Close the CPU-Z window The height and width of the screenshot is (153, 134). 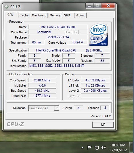pyautogui.click(x=108, y=6)
